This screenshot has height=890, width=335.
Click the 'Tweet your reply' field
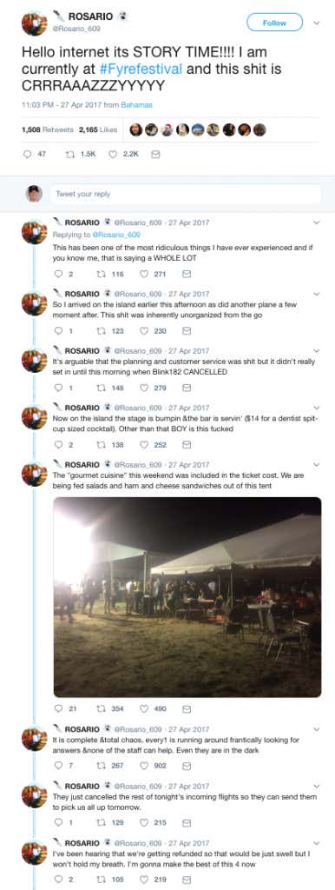pos(186,194)
